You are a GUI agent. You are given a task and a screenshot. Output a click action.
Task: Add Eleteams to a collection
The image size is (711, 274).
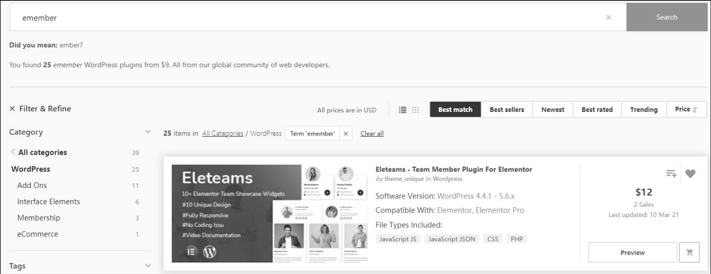(x=671, y=173)
